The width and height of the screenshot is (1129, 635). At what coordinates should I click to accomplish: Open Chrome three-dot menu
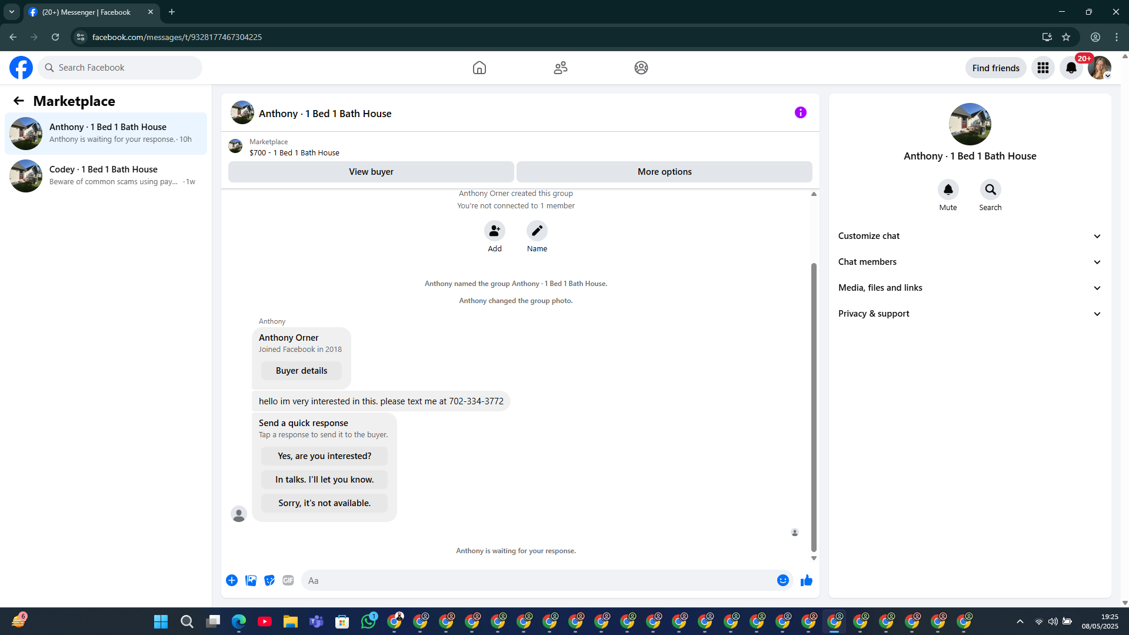coord(1117,37)
